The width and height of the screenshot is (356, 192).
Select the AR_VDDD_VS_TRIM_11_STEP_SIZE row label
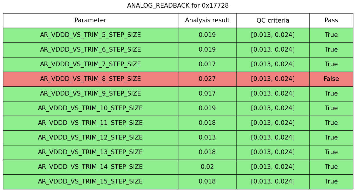point(90,123)
